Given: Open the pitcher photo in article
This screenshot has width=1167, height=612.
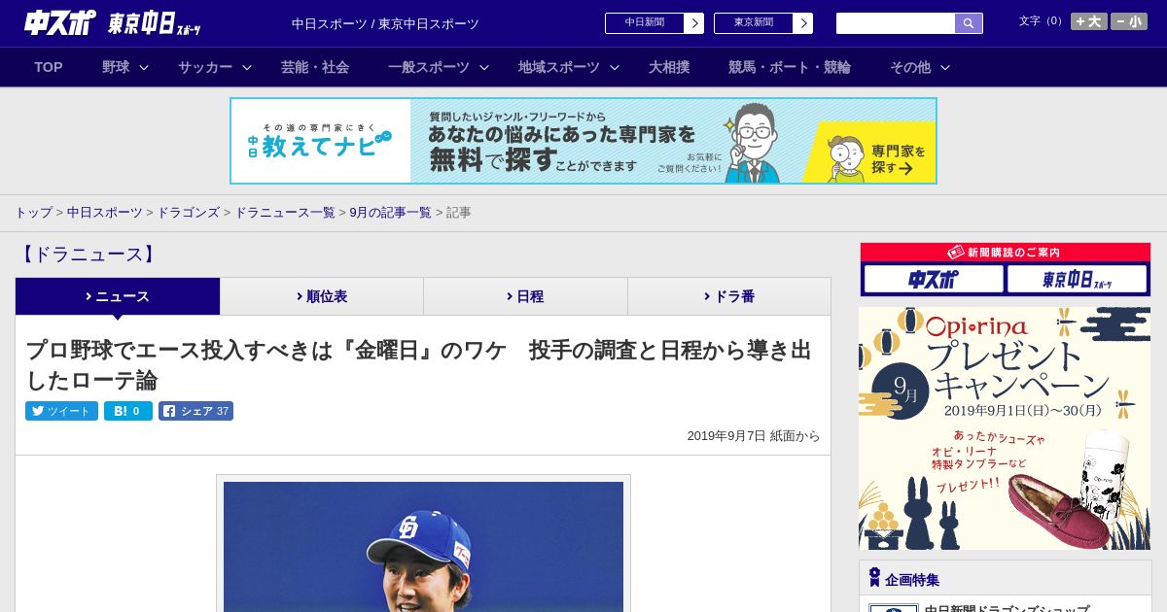Looking at the screenshot, I should [x=423, y=546].
